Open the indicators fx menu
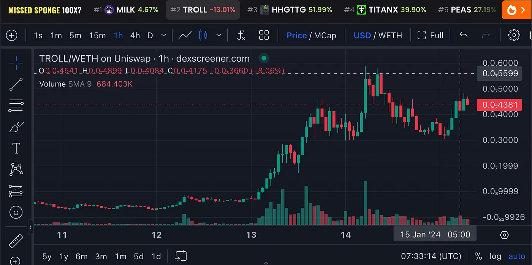Screen dimensions: 532x265 pyautogui.click(x=241, y=35)
